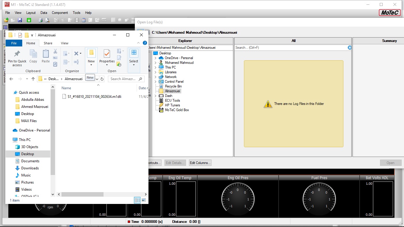Click the Search (Ctrl+F) field in dialog
The image size is (404, 227).
pos(291,48)
